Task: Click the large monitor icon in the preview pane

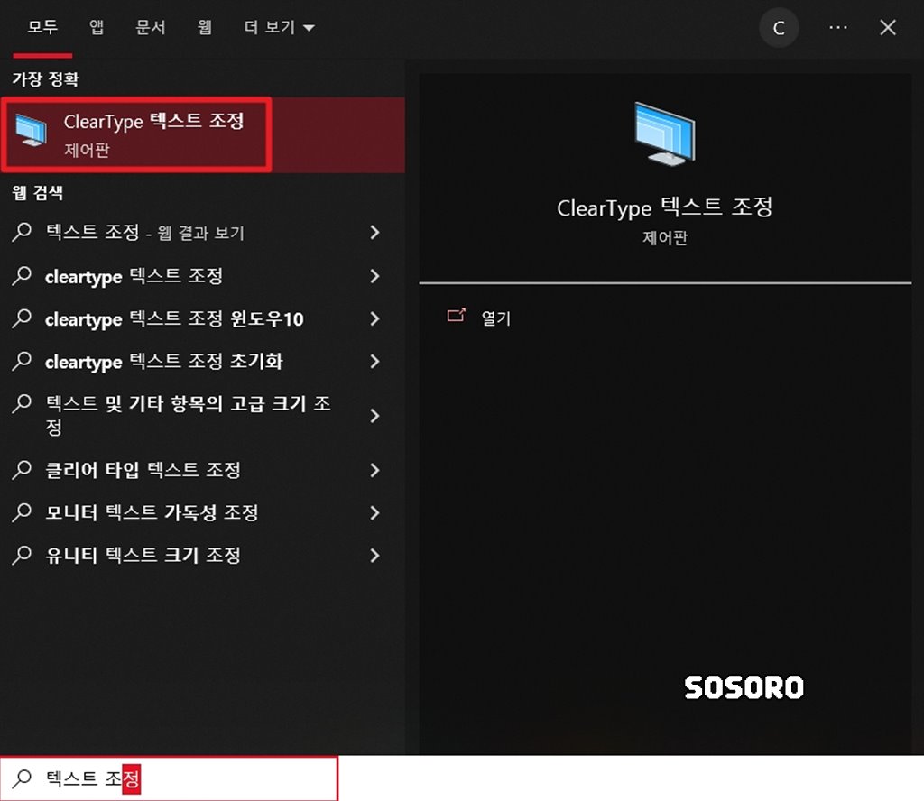Action: coord(665,134)
